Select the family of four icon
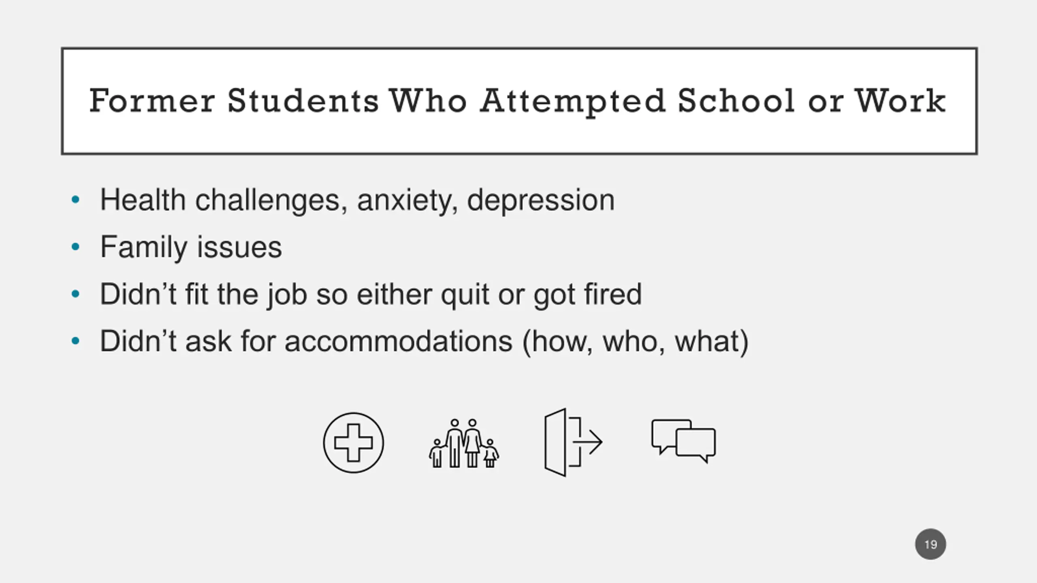 464,443
